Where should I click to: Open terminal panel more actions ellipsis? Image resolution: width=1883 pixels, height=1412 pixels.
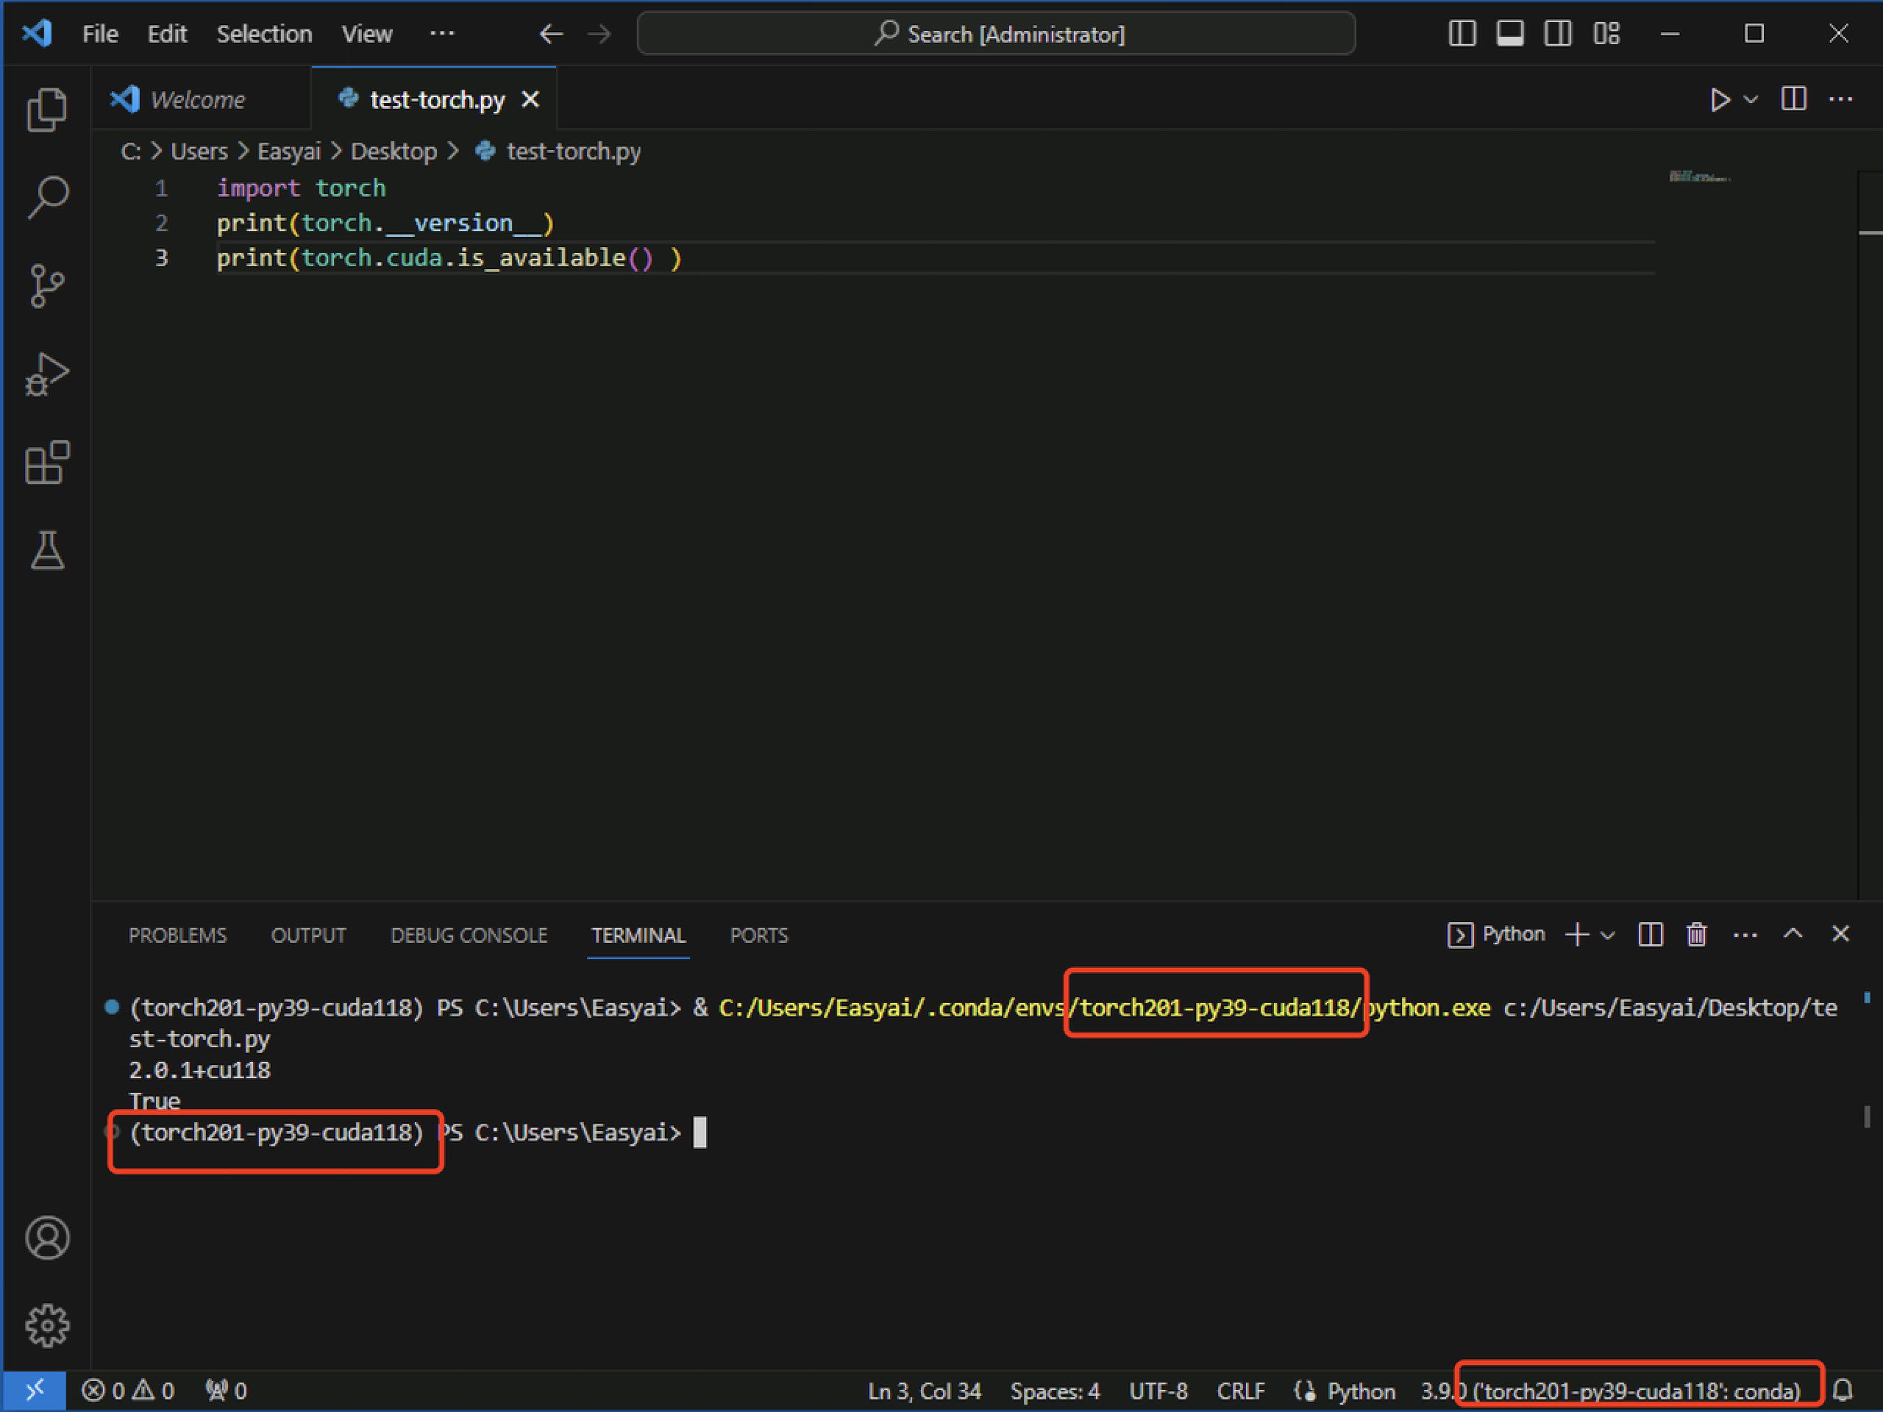coord(1745,935)
